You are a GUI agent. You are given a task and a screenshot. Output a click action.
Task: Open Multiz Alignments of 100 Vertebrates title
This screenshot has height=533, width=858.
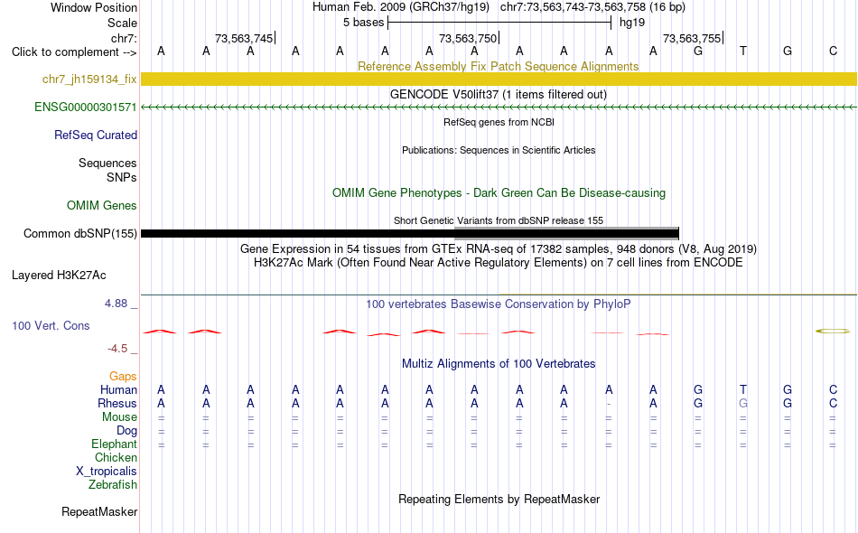click(499, 364)
